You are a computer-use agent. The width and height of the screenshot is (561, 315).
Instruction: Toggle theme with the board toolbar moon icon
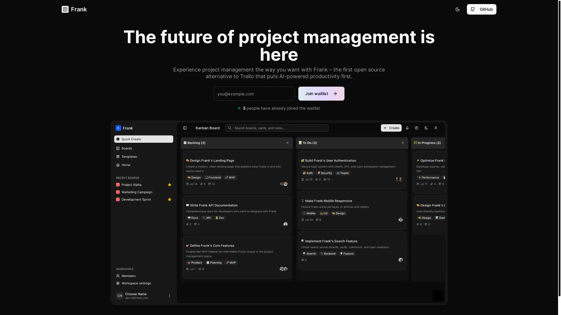point(426,128)
